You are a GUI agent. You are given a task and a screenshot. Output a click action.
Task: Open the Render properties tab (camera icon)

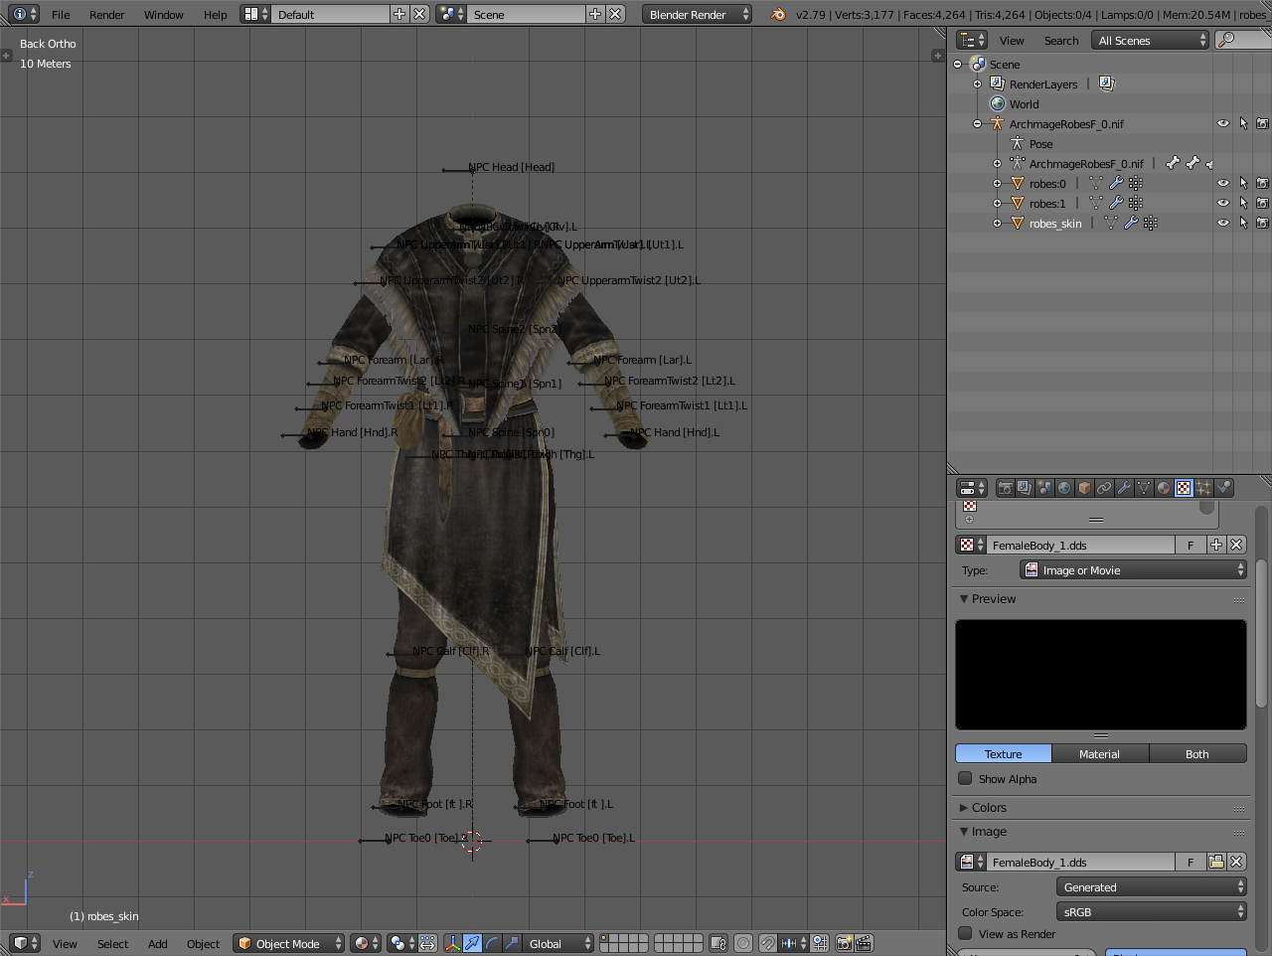[x=1005, y=488]
